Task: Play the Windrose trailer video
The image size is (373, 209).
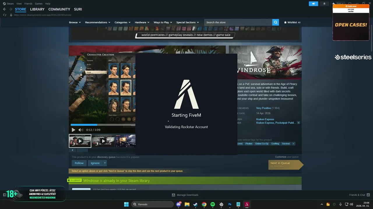Action: click(x=73, y=130)
